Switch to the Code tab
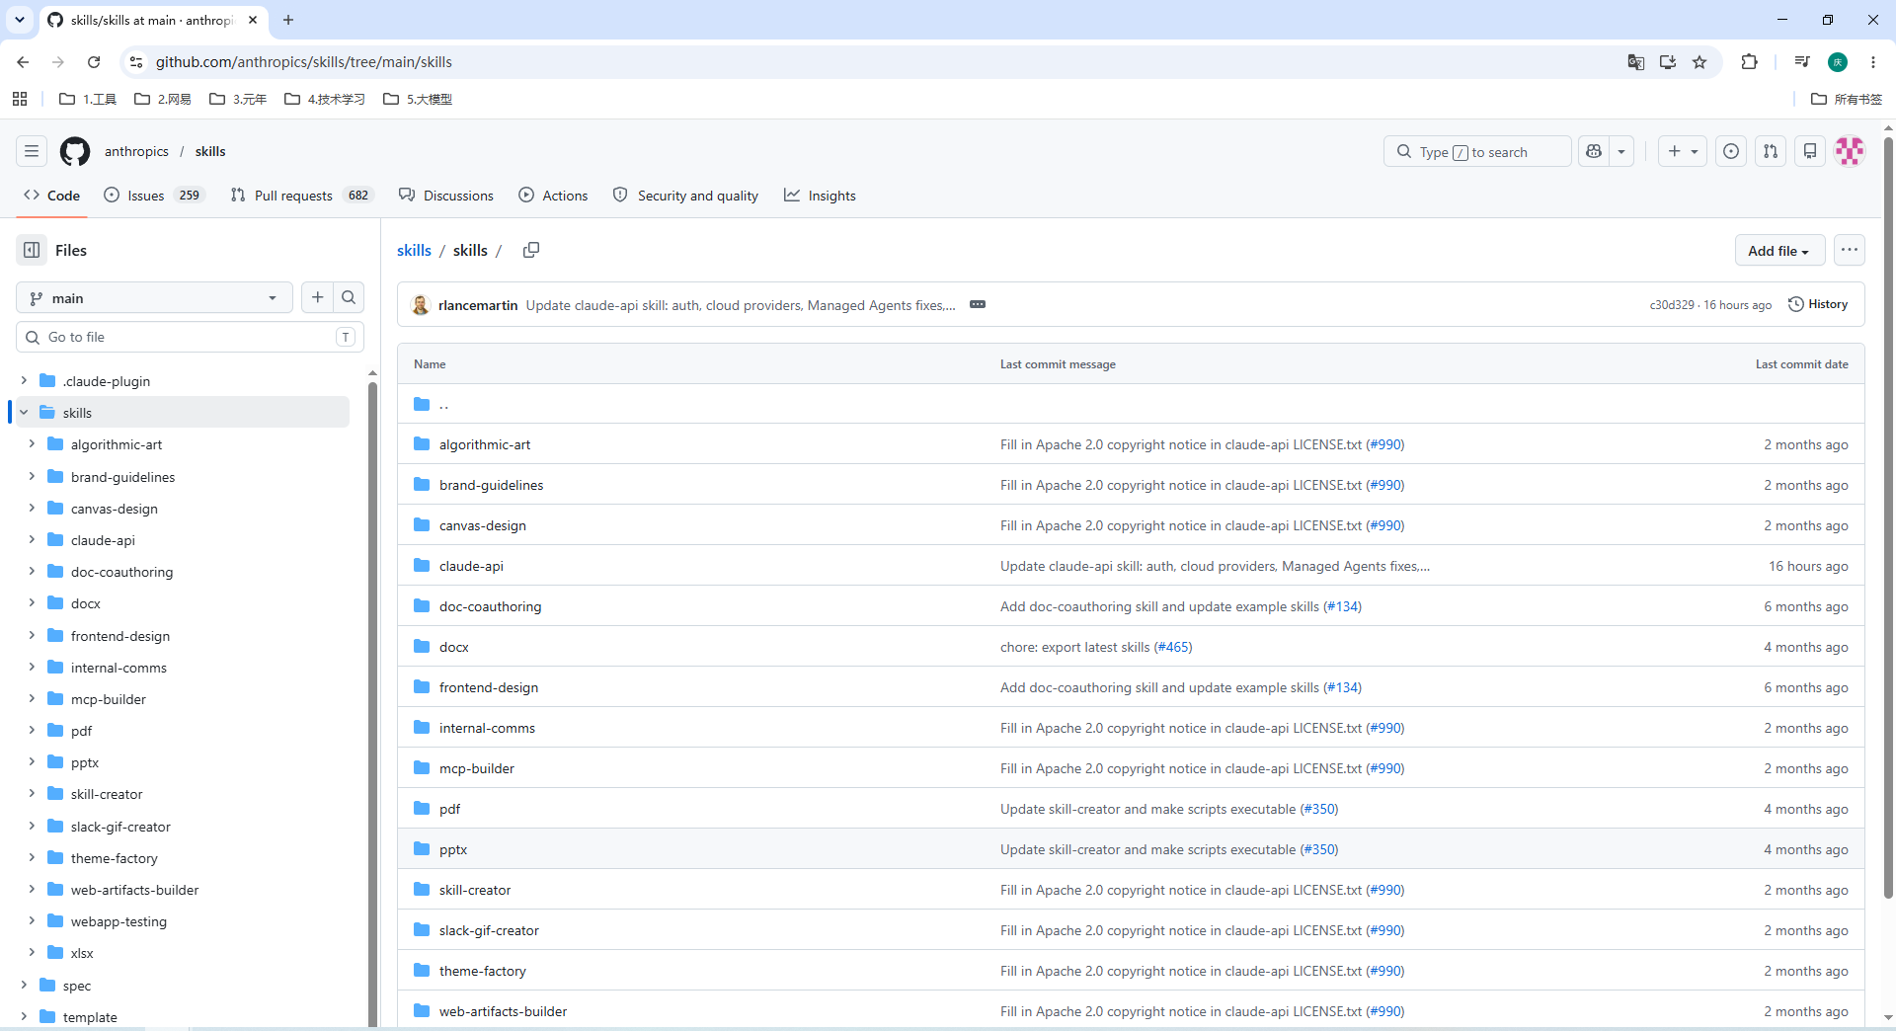This screenshot has width=1896, height=1031. tap(52, 196)
